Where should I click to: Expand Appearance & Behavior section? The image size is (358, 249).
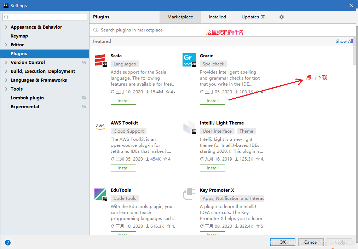(6, 27)
